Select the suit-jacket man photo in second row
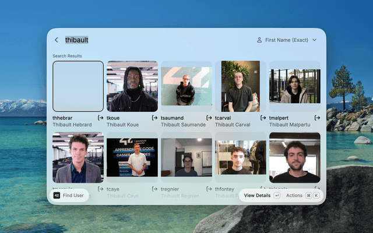This screenshot has height=233, width=373. click(78, 157)
